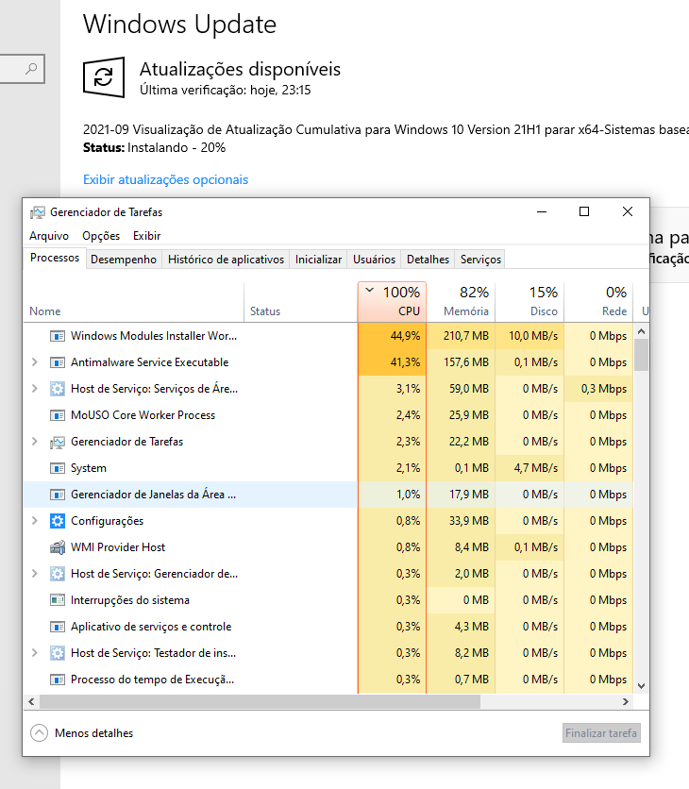The height and width of the screenshot is (789, 689).
Task: Click the Gerenciador de Tarefas process row icon
Action: pos(58,442)
